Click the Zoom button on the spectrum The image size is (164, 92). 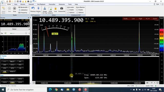point(155,19)
